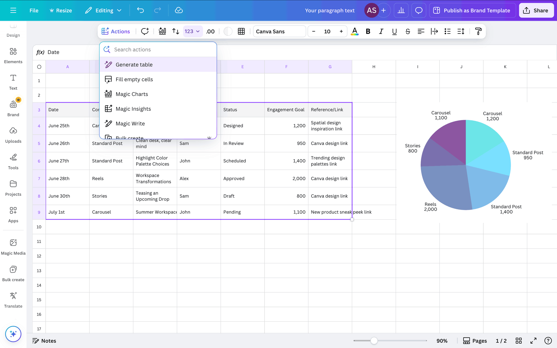Open Bulk create in the sidebar

[13, 273]
